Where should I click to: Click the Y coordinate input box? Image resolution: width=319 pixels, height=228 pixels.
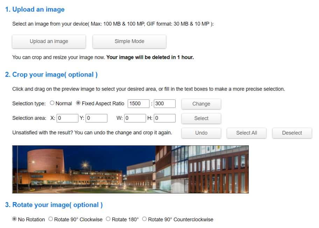pyautogui.click(x=96, y=118)
